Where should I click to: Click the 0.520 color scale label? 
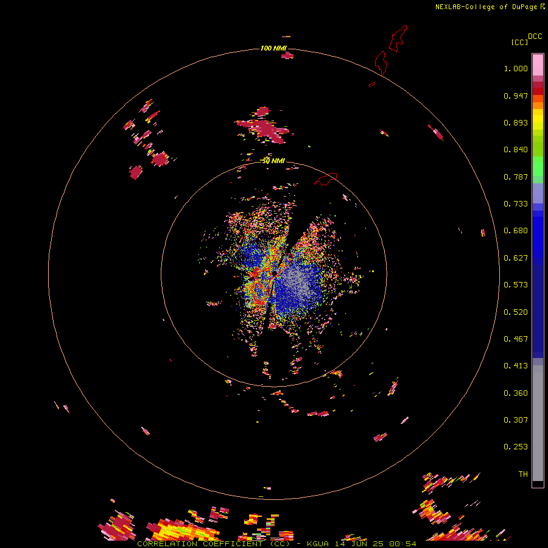click(516, 312)
